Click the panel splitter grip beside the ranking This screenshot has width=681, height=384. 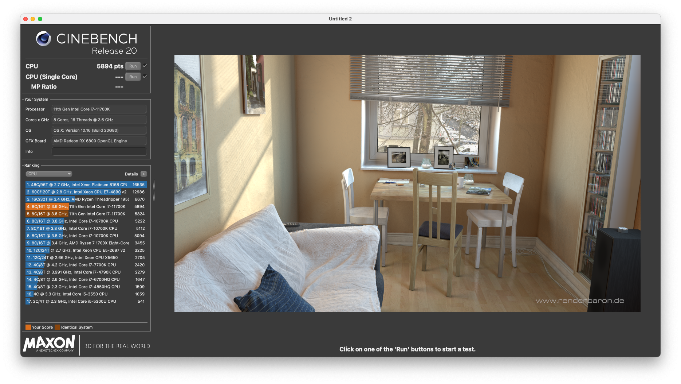154,190
